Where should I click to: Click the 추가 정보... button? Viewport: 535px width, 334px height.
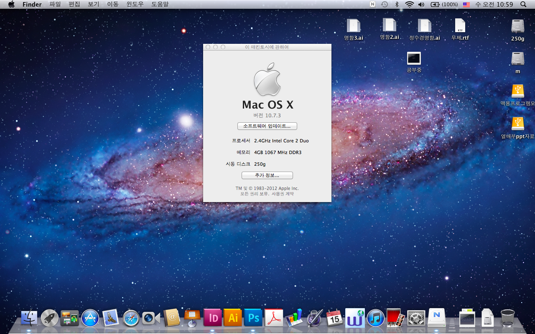click(267, 175)
